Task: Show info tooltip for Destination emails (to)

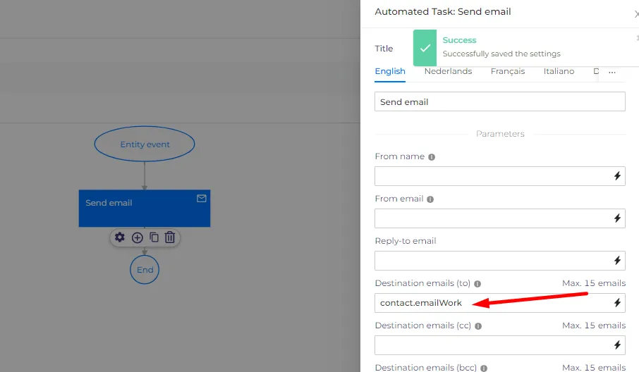Action: [477, 284]
